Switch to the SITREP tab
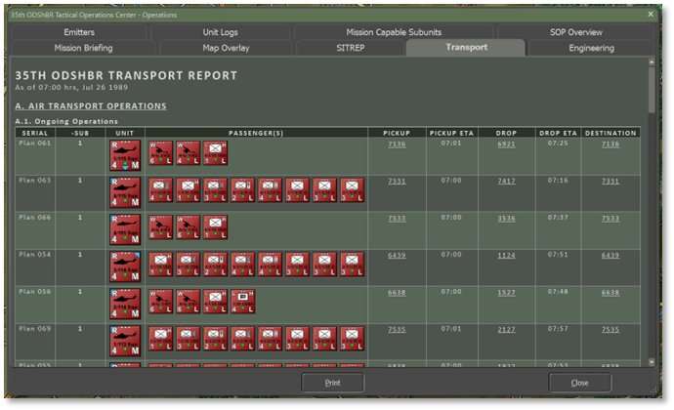This screenshot has height=410, width=674. [350, 48]
